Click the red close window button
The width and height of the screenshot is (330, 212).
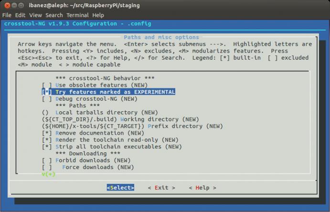tap(7, 5)
